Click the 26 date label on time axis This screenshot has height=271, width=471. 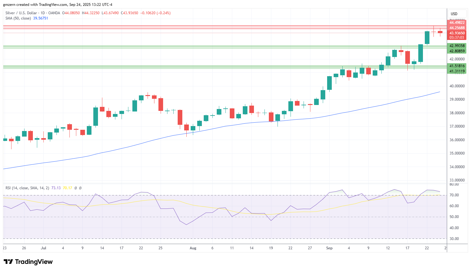point(24,248)
